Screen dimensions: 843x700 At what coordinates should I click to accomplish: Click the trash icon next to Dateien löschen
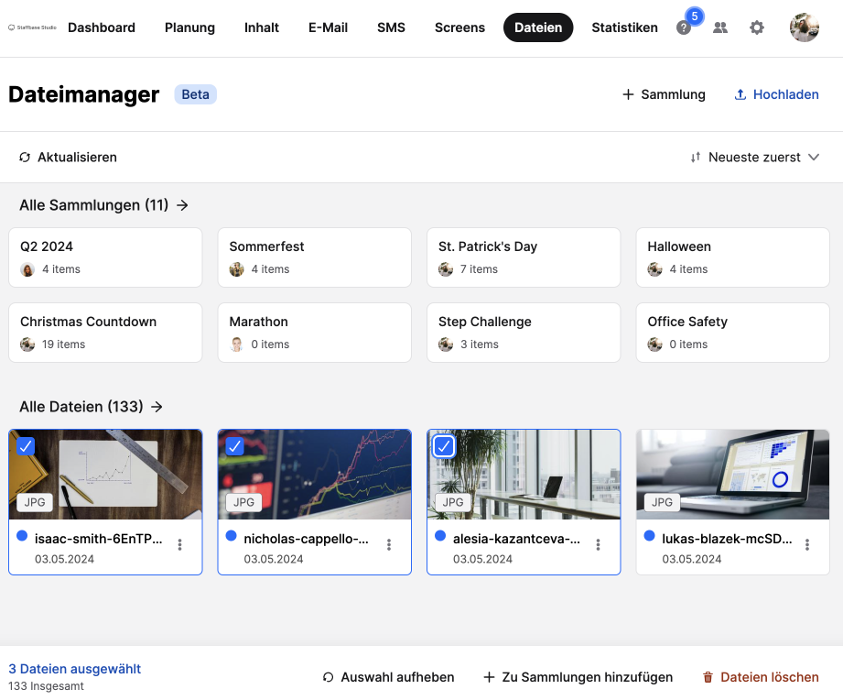point(708,677)
